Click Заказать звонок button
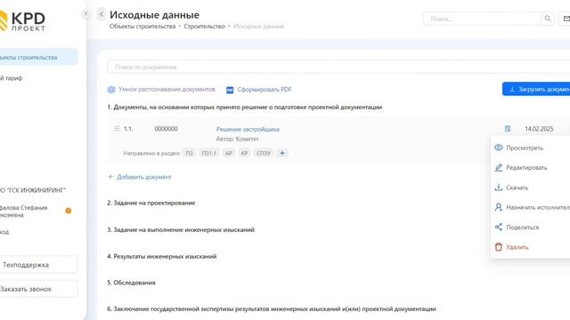The width and height of the screenshot is (570, 320). [38, 289]
